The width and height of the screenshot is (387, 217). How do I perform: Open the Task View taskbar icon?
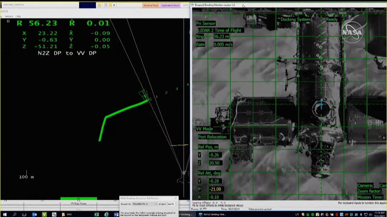pyautogui.click(x=24, y=214)
